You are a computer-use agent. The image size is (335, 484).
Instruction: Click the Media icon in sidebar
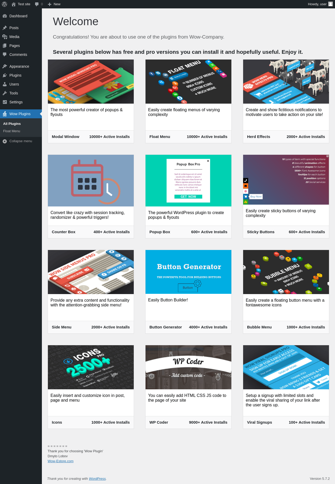pyautogui.click(x=5, y=37)
